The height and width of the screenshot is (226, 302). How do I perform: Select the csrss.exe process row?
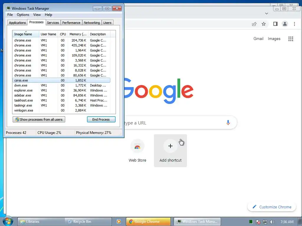click(x=61, y=80)
